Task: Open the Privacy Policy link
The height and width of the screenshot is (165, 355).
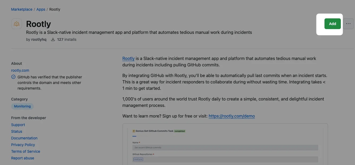Action: (23, 145)
